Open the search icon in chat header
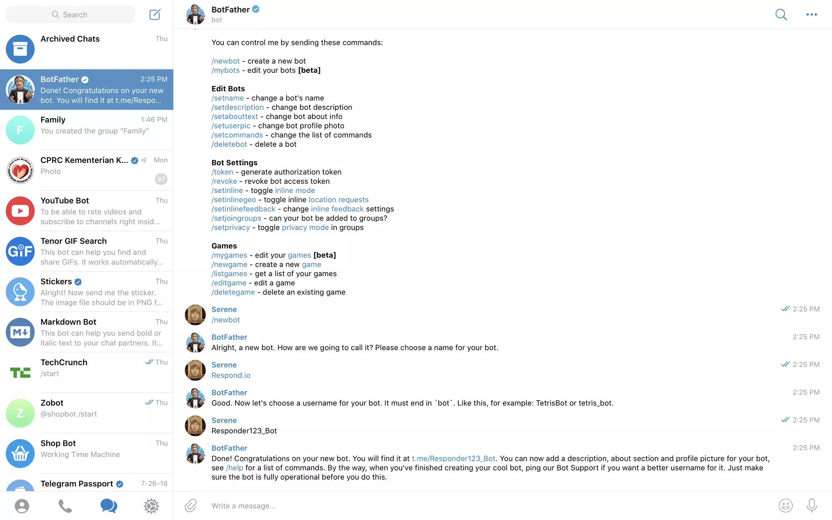832x520 pixels. tap(780, 14)
